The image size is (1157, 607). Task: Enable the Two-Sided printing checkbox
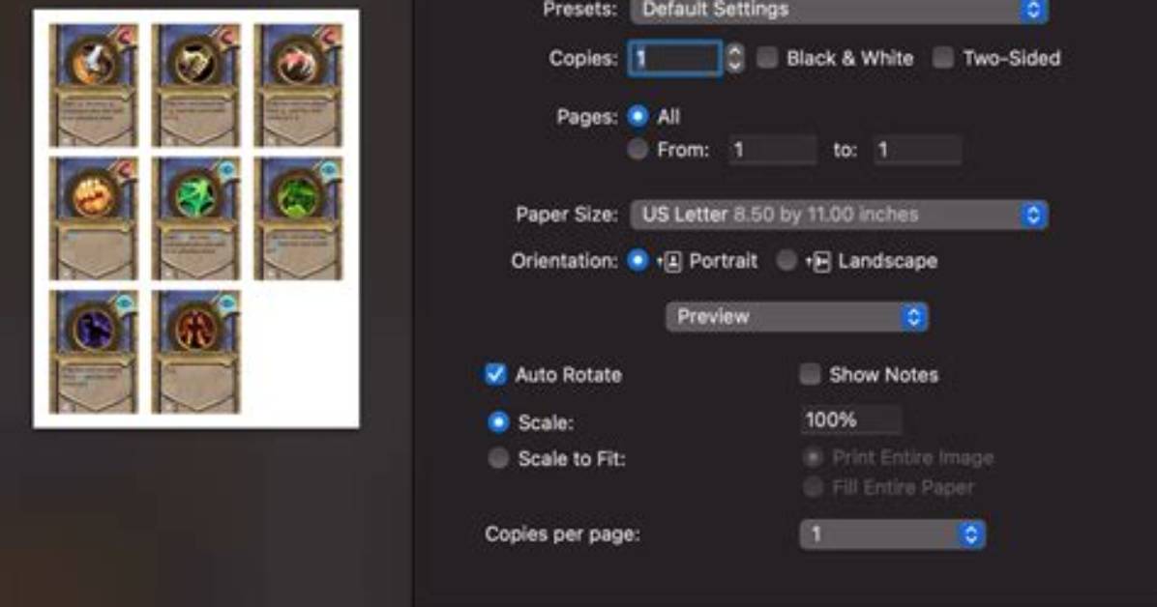click(943, 58)
